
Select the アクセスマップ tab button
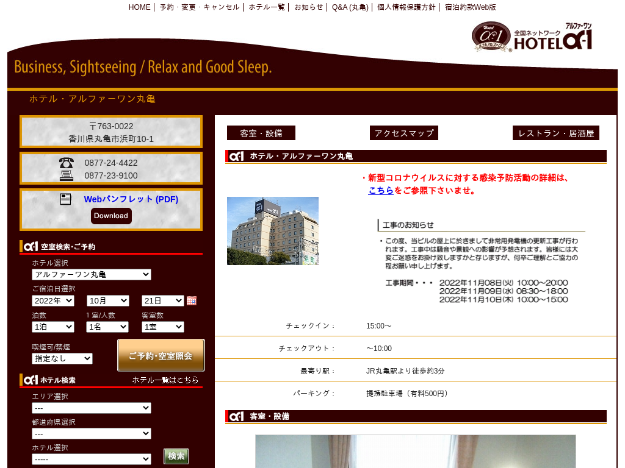tap(404, 133)
